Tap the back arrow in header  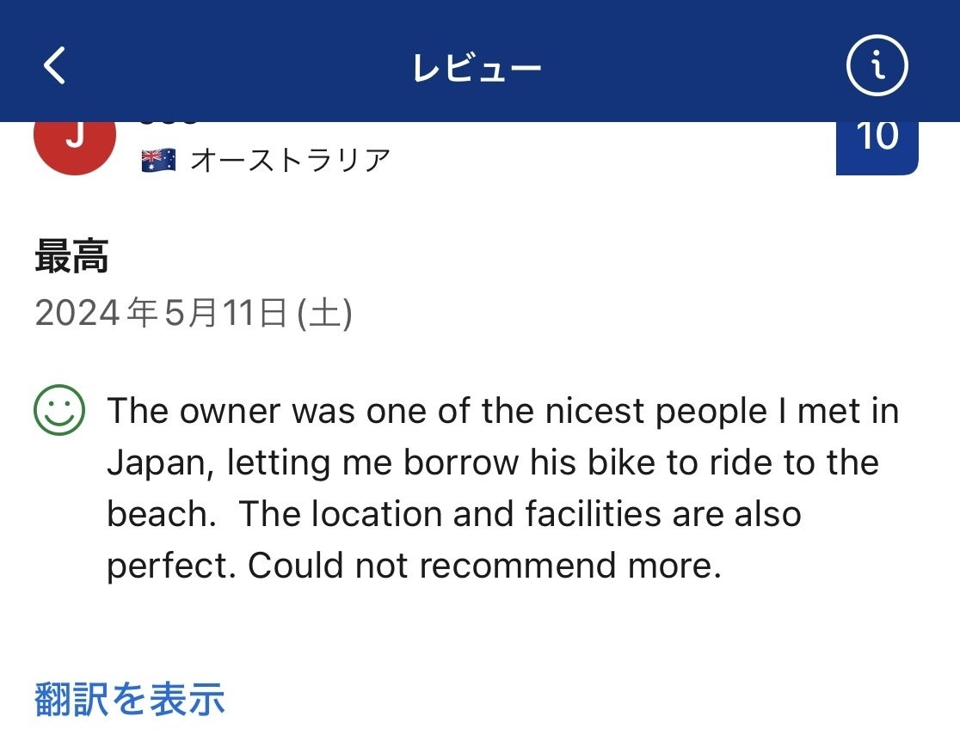click(54, 65)
